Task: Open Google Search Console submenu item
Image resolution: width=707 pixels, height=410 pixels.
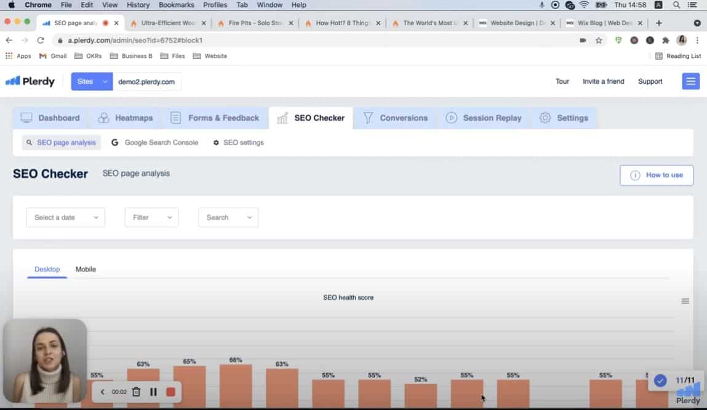Action: click(x=154, y=143)
